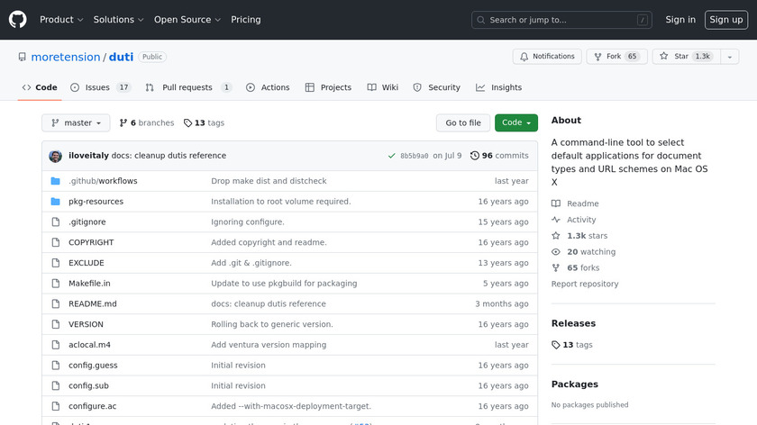Click the pkg-resources folder icon
The image size is (757, 425).
click(56, 201)
